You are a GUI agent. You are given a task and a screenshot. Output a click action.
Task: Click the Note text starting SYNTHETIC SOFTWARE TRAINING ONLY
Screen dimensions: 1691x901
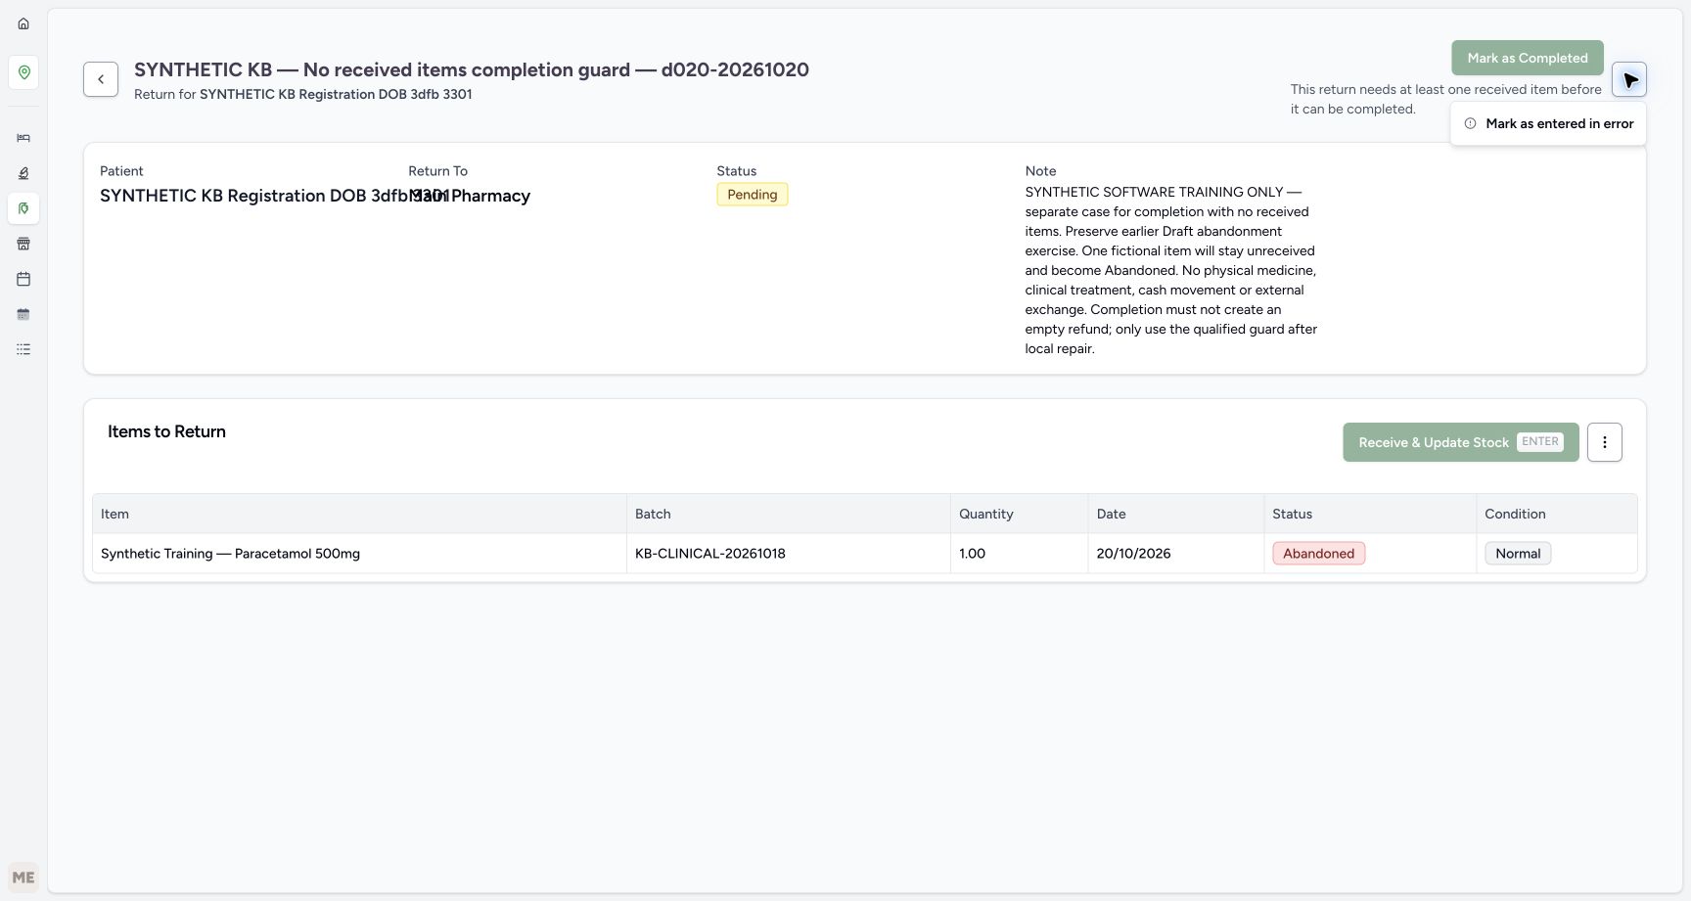pos(1171,270)
